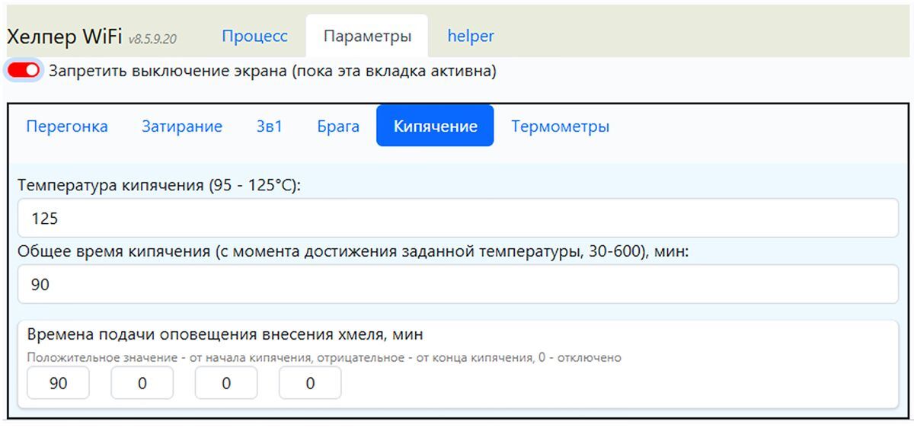Click the Хелпер WiFi title
This screenshot has width=914, height=428.
(x=64, y=37)
